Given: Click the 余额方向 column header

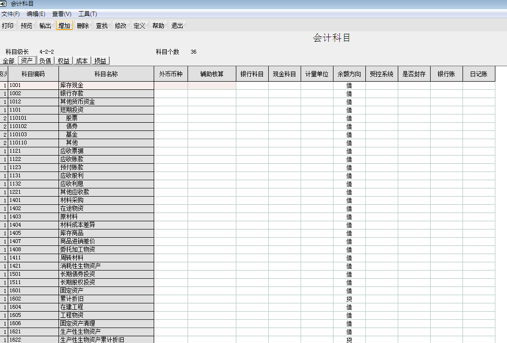Looking at the screenshot, I should [349, 74].
